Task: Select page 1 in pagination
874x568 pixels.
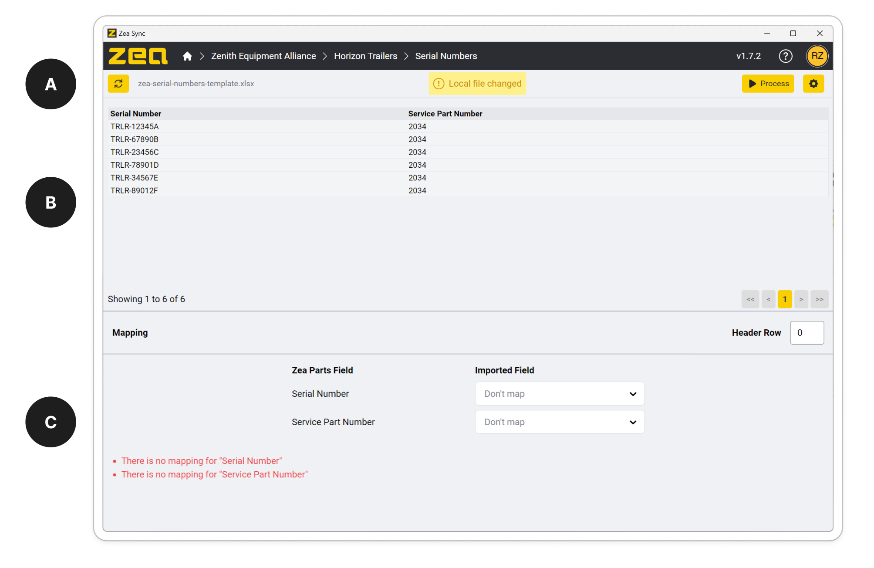Action: pyautogui.click(x=784, y=299)
